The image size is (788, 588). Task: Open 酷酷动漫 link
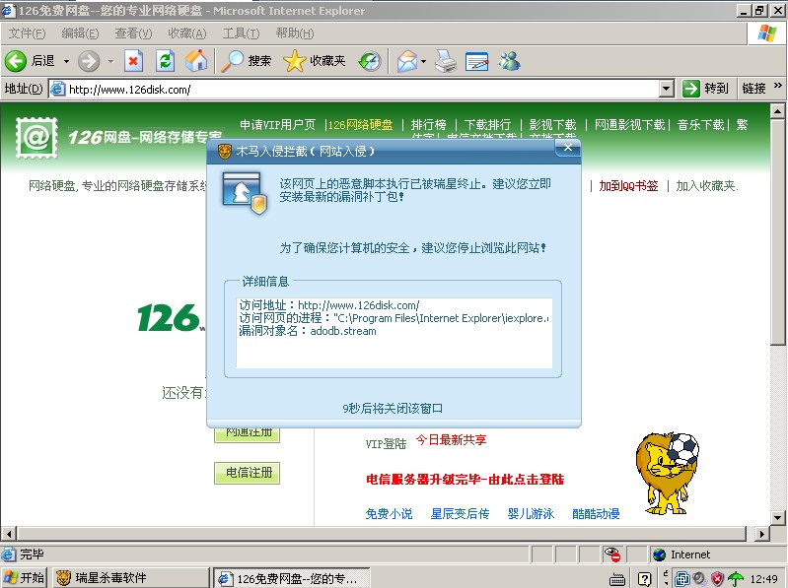click(x=596, y=514)
